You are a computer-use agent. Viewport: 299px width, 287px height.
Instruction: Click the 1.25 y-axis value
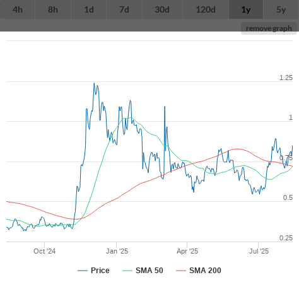tap(286, 78)
